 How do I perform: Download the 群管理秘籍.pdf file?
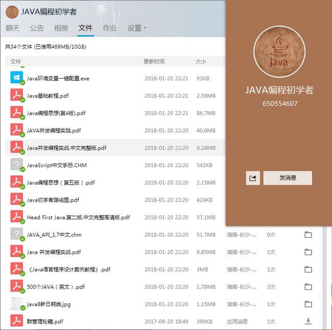click(x=308, y=321)
